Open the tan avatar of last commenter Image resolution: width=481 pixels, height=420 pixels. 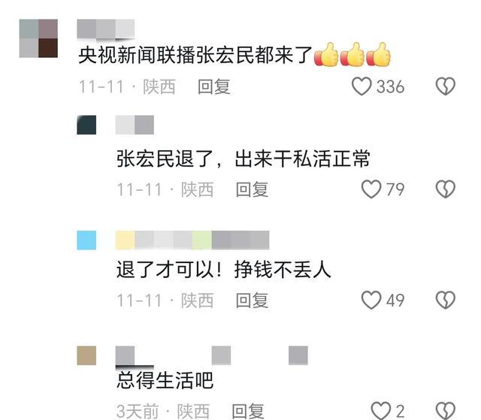pyautogui.click(x=86, y=355)
